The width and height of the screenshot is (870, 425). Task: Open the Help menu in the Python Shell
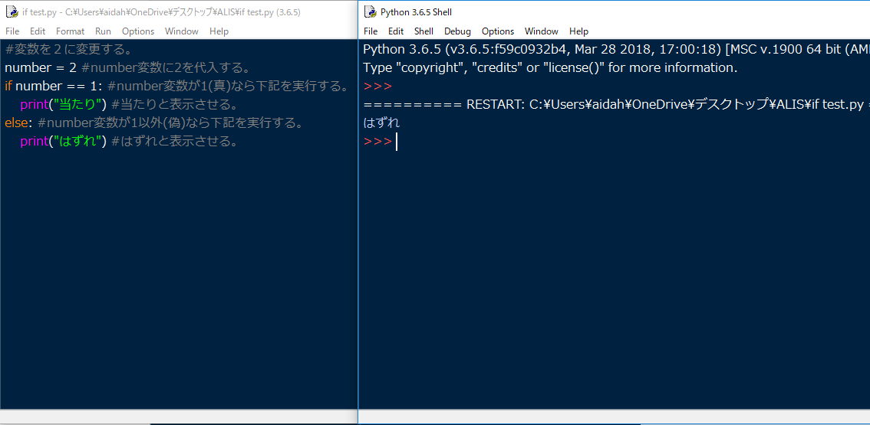coord(579,31)
